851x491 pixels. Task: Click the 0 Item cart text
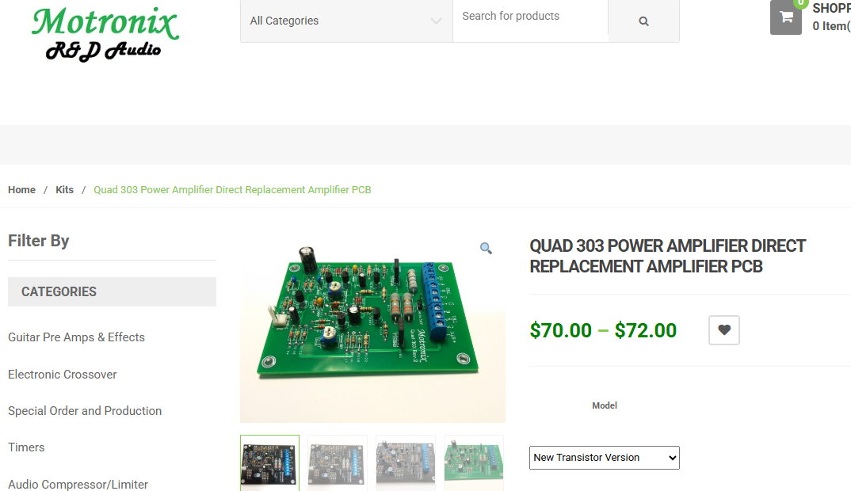[831, 26]
